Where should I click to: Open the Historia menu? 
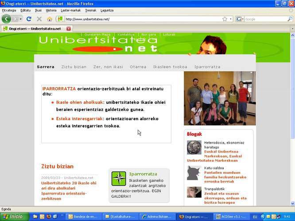(51, 10)
